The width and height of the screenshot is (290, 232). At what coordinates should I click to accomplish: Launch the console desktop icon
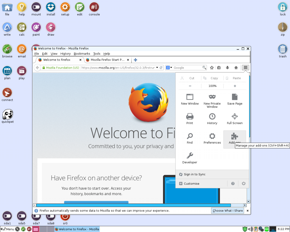(94, 9)
